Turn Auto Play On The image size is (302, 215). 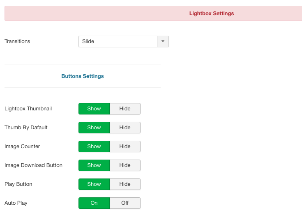coord(94,203)
